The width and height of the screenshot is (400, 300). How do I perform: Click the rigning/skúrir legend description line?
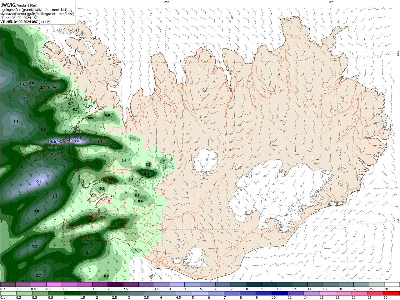coord(36,10)
